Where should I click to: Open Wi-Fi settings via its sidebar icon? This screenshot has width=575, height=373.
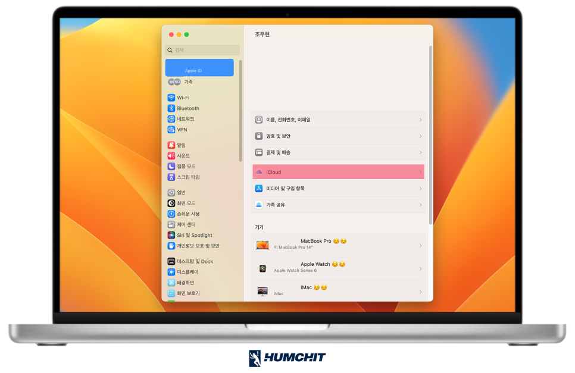(171, 98)
